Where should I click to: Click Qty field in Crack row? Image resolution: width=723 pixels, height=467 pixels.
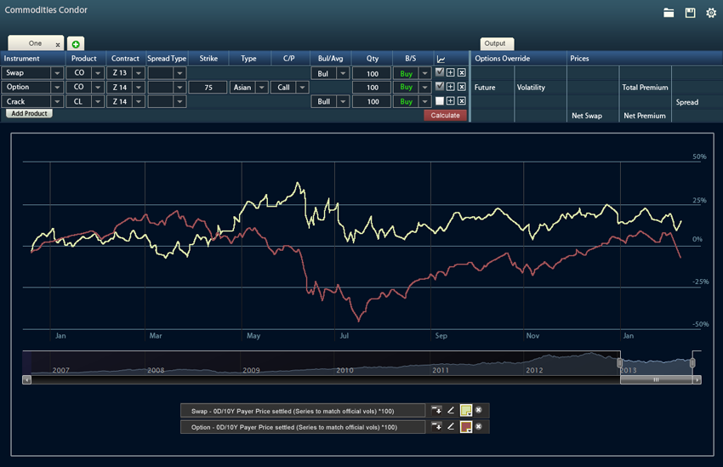(x=372, y=101)
